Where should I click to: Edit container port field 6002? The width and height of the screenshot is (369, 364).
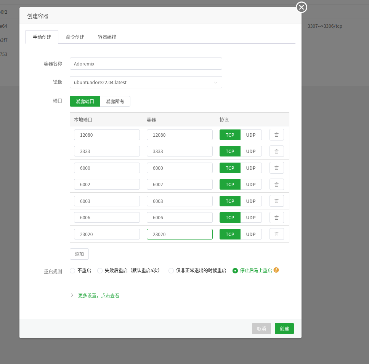tap(180, 184)
